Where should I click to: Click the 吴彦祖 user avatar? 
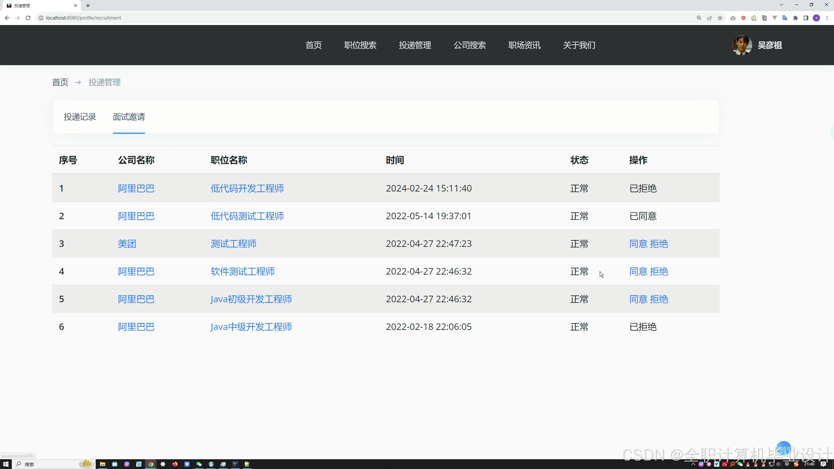point(742,45)
